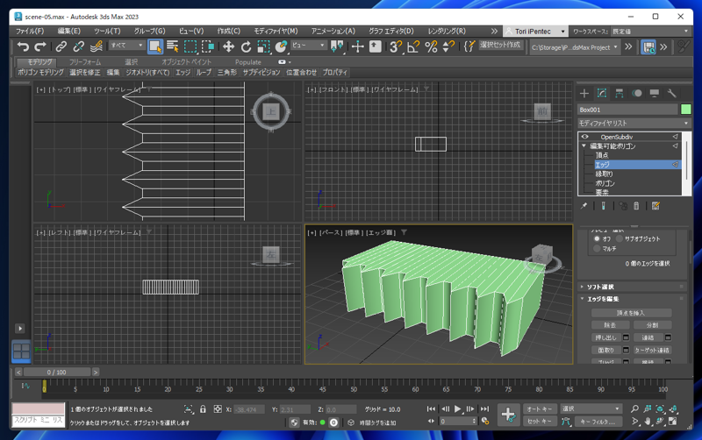Viewport: 702px width, 440px height.
Task: Toggle Window/Crossing selection icon
Action: (208, 46)
